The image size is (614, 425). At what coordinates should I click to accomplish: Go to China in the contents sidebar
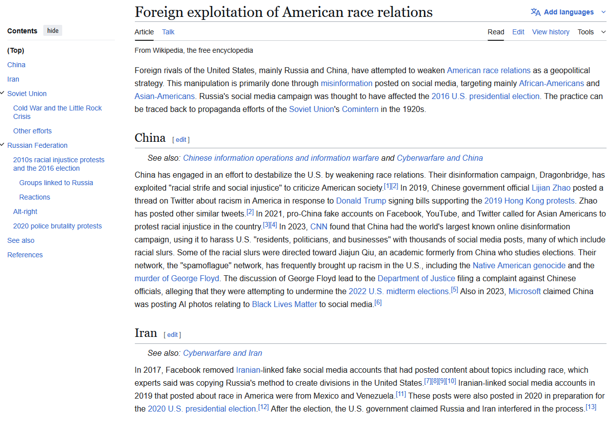(16, 65)
